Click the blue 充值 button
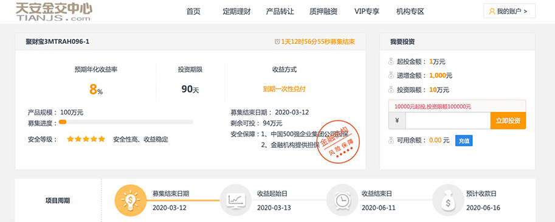Image resolution: width=555 pixels, height=222 pixels. [464, 140]
